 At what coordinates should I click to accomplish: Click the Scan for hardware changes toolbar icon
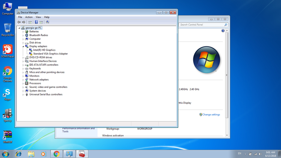pyautogui.click(x=47, y=22)
